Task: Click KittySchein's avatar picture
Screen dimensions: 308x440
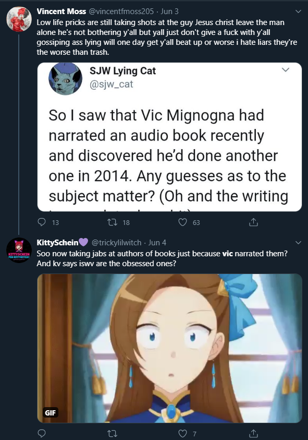Action: (x=19, y=251)
